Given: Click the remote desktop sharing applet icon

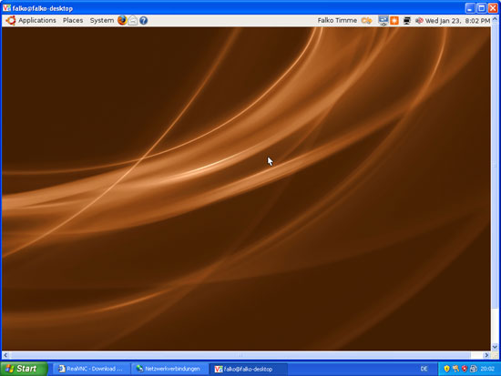Looking at the screenshot, I should click(x=383, y=20).
